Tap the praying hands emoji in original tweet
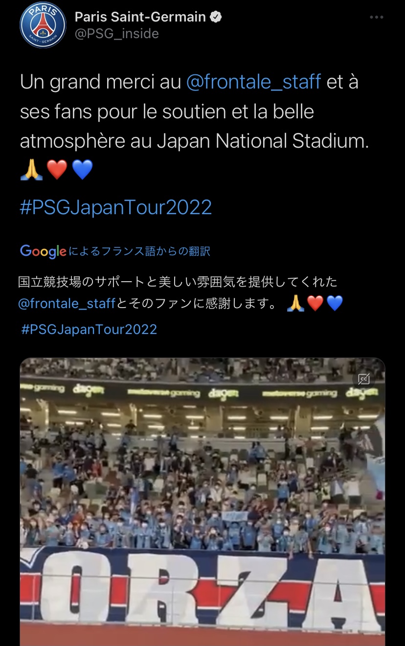405x646 pixels. pos(31,170)
